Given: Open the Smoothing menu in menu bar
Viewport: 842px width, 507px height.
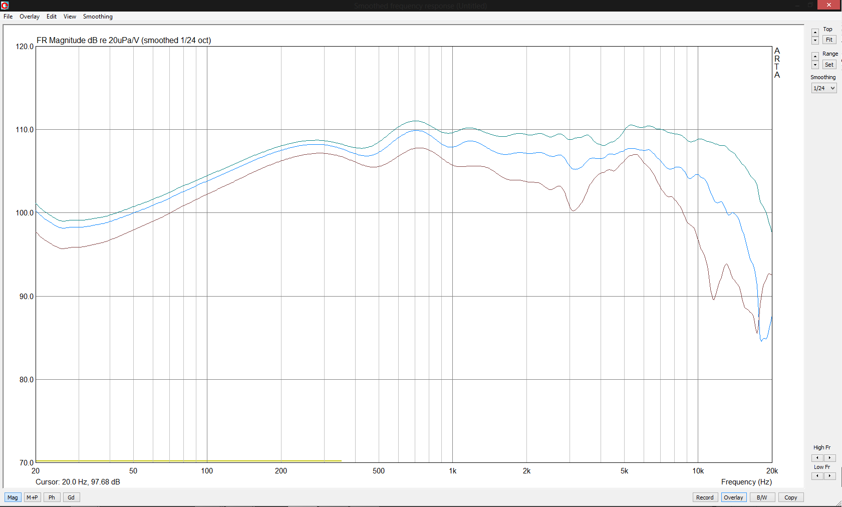Looking at the screenshot, I should [98, 17].
